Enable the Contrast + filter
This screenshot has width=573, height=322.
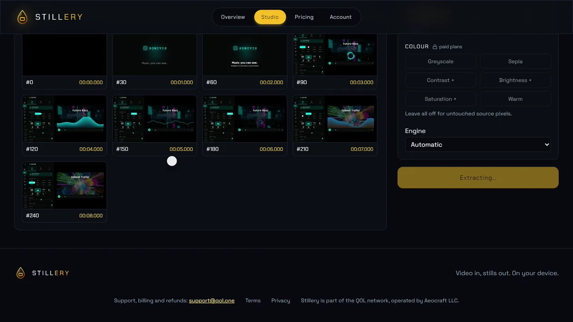coord(441,80)
